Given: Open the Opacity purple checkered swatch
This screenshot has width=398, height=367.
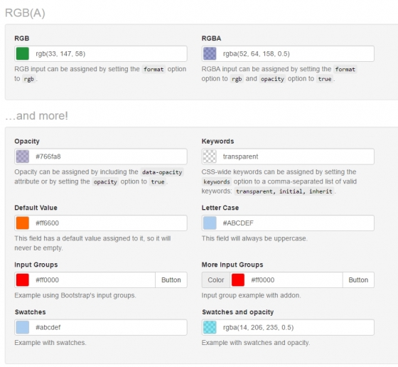Looking at the screenshot, I should point(23,156).
